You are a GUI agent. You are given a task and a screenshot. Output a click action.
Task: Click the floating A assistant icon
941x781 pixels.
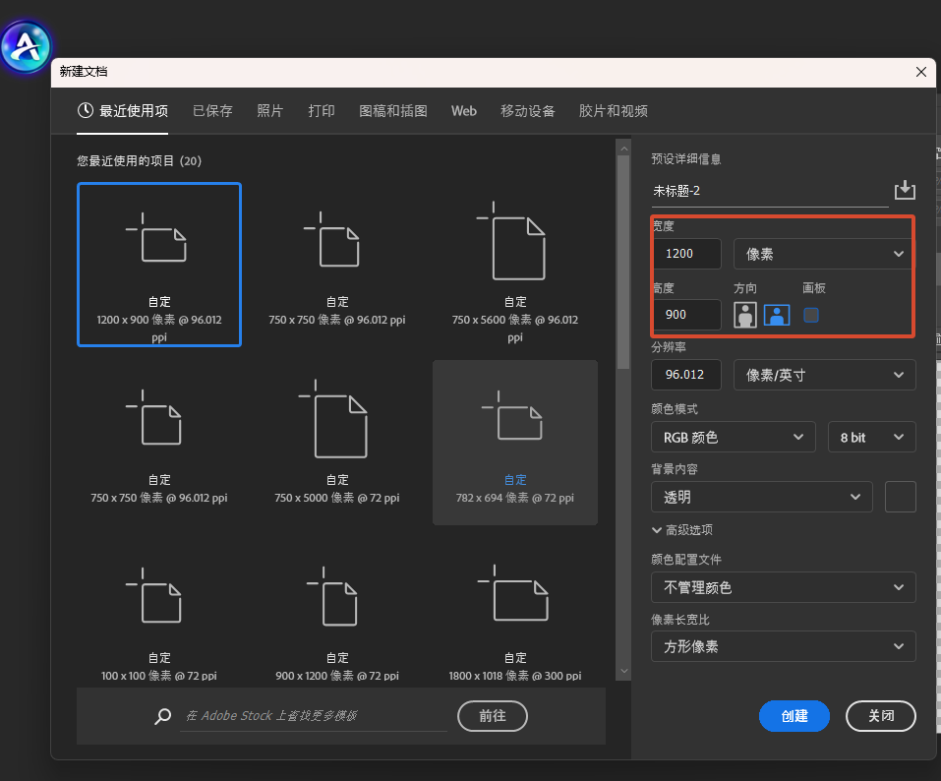tap(26, 47)
